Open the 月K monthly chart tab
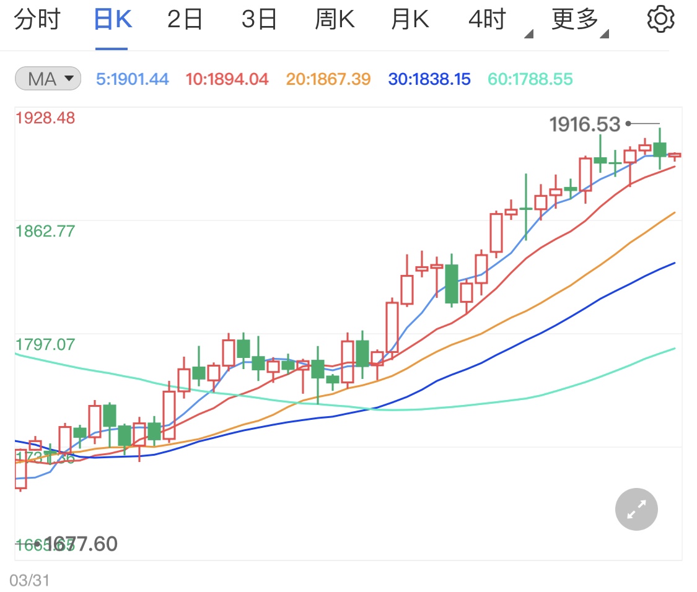The image size is (697, 592). pyautogui.click(x=410, y=20)
